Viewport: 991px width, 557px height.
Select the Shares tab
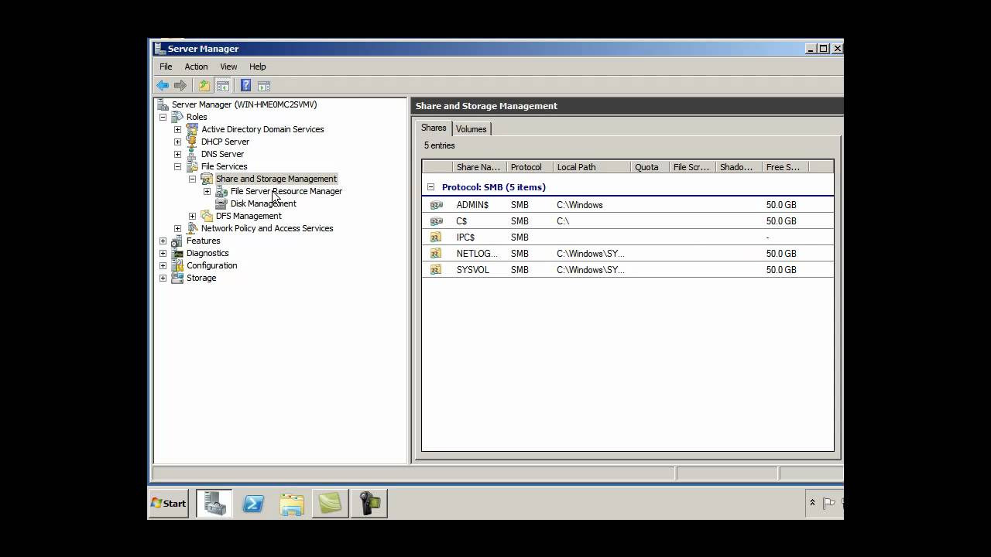click(x=434, y=128)
